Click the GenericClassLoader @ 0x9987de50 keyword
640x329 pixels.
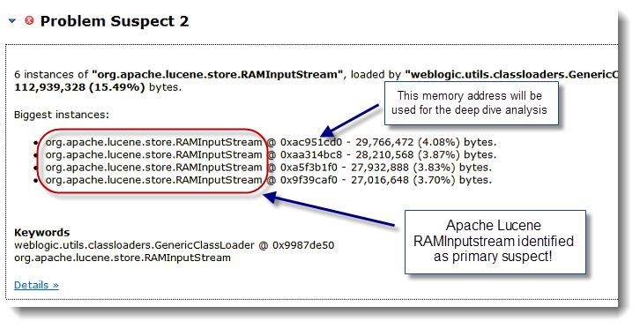point(175,245)
